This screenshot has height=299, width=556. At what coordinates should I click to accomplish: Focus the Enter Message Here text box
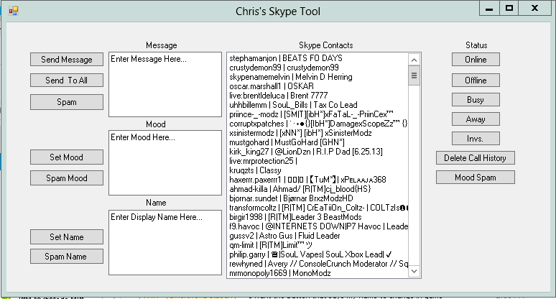tap(165, 84)
